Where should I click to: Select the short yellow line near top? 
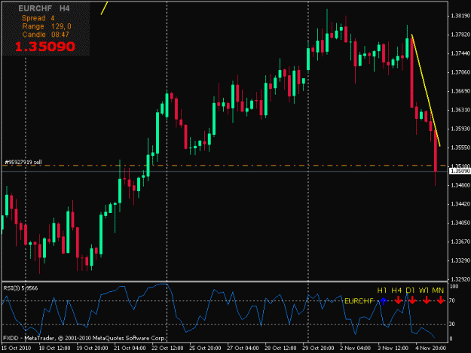coord(104,8)
